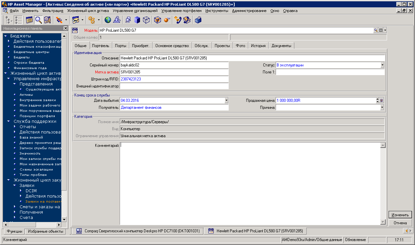This screenshot has height=245, width=415.
Task: Select Бюджетные центры tree item
Action: (31, 52)
